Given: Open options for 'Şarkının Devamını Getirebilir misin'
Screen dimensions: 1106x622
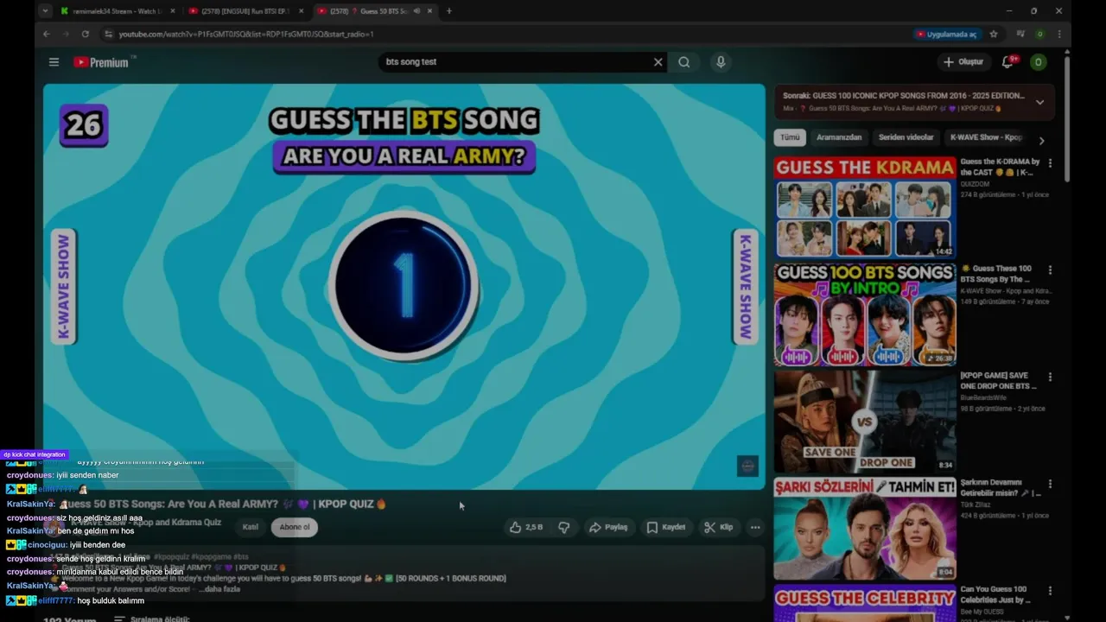Looking at the screenshot, I should (x=1050, y=484).
